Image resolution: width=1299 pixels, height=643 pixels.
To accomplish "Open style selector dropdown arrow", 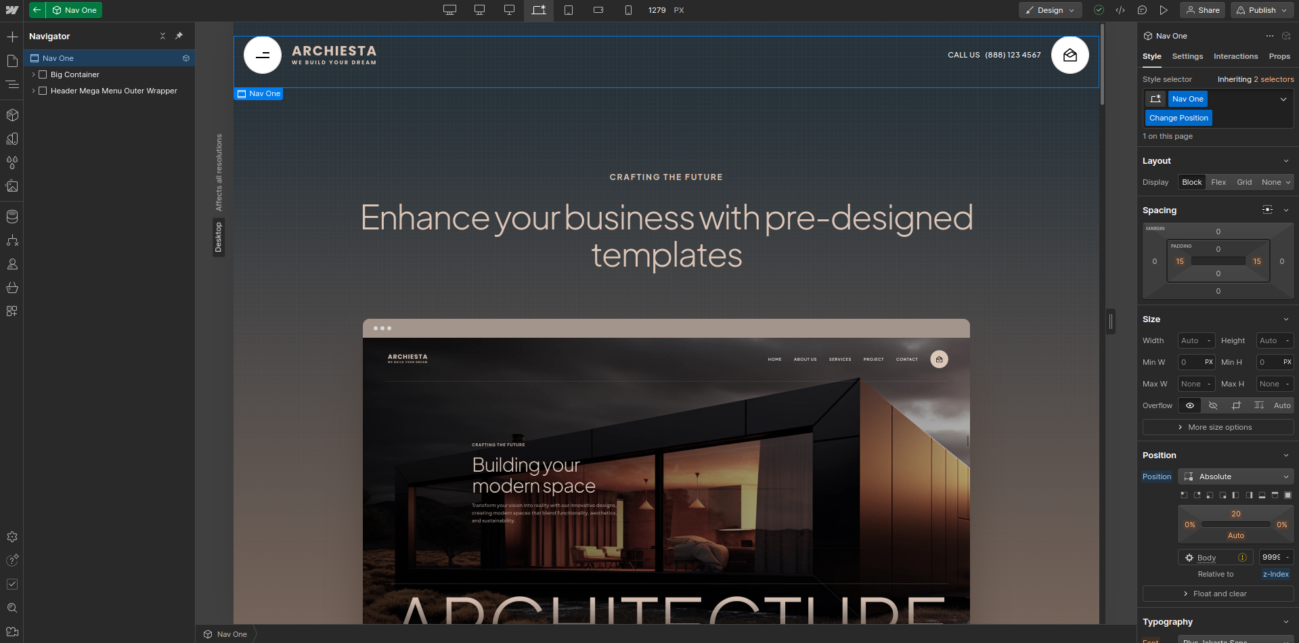I will pos(1283,99).
